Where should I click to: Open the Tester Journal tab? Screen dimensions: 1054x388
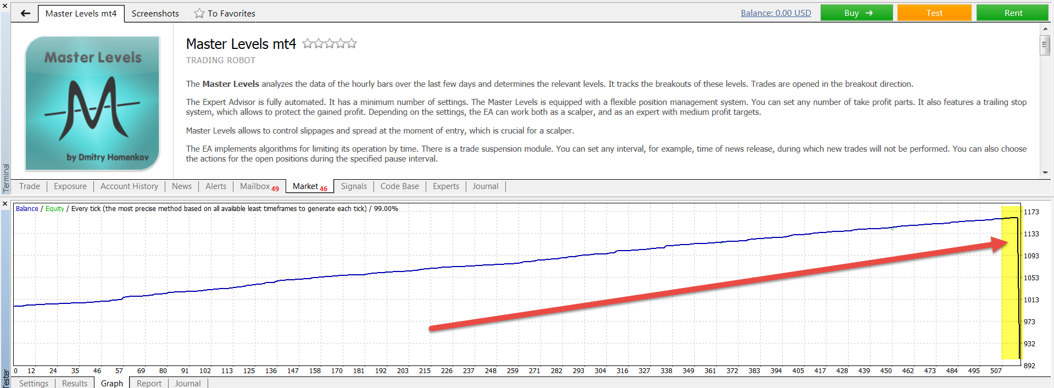[x=188, y=383]
